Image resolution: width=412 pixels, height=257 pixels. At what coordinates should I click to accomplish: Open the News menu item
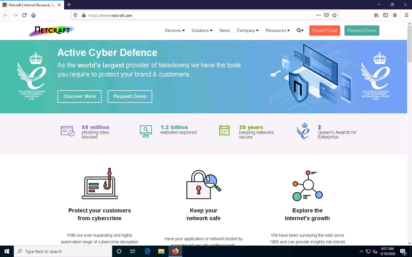pyautogui.click(x=225, y=31)
